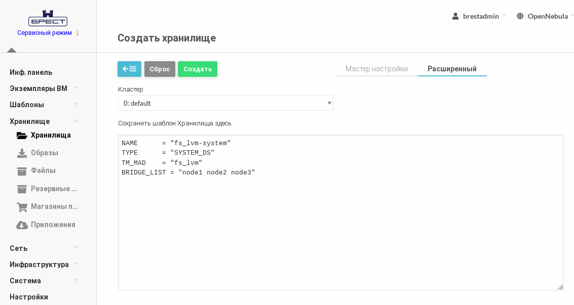Open the OpenNebula zone dropdown

[x=545, y=16]
